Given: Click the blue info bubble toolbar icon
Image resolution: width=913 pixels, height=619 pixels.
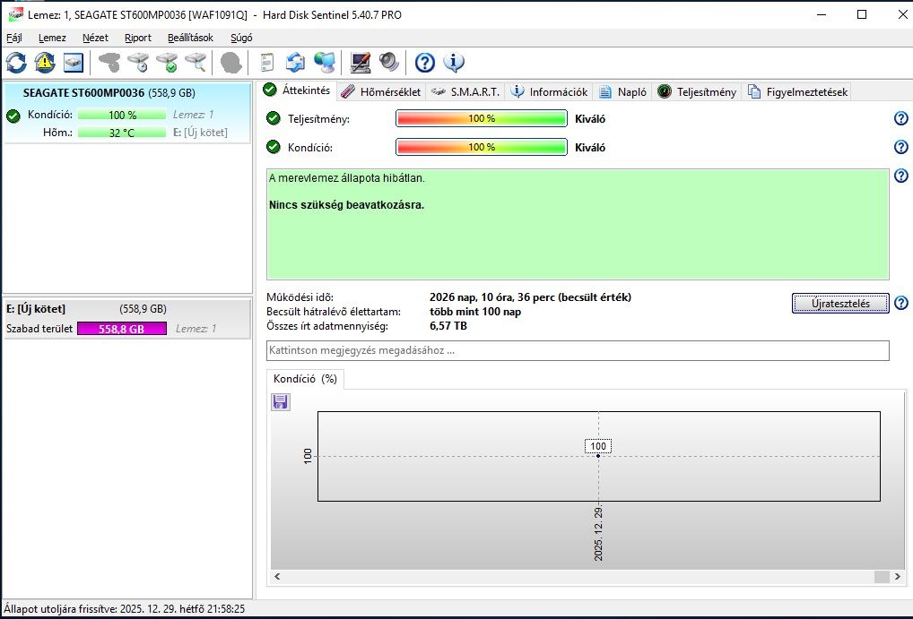Looking at the screenshot, I should [x=454, y=62].
